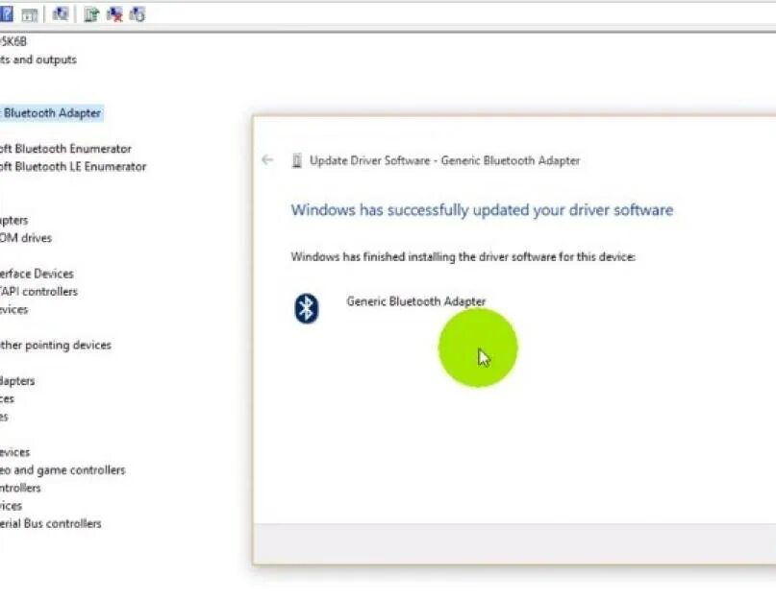Select the 'TAPI controllers' category
The height and width of the screenshot is (600, 776).
[38, 292]
